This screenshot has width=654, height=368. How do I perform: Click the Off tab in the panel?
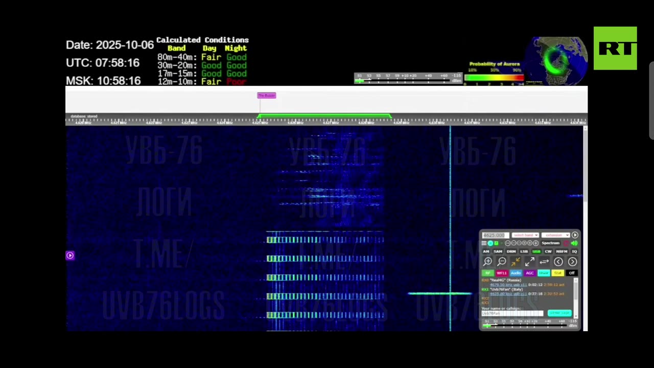point(572,273)
